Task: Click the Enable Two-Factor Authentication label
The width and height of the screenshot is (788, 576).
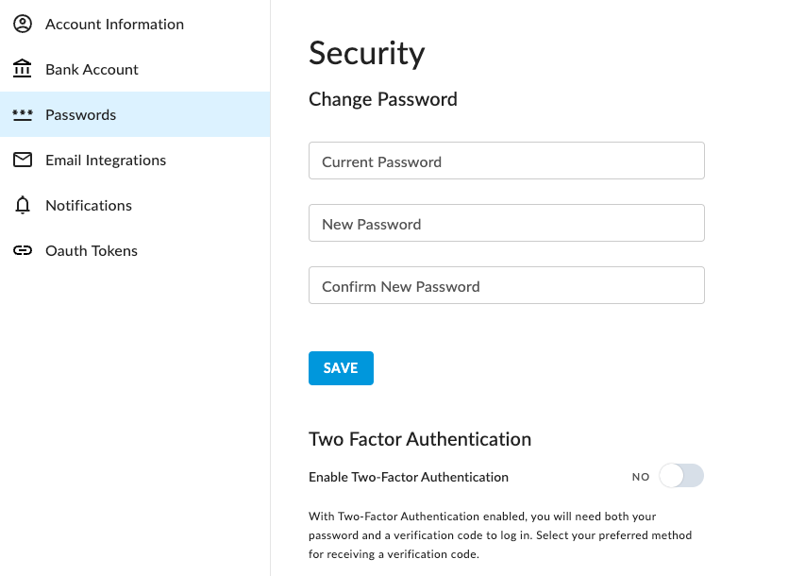Action: (x=409, y=477)
